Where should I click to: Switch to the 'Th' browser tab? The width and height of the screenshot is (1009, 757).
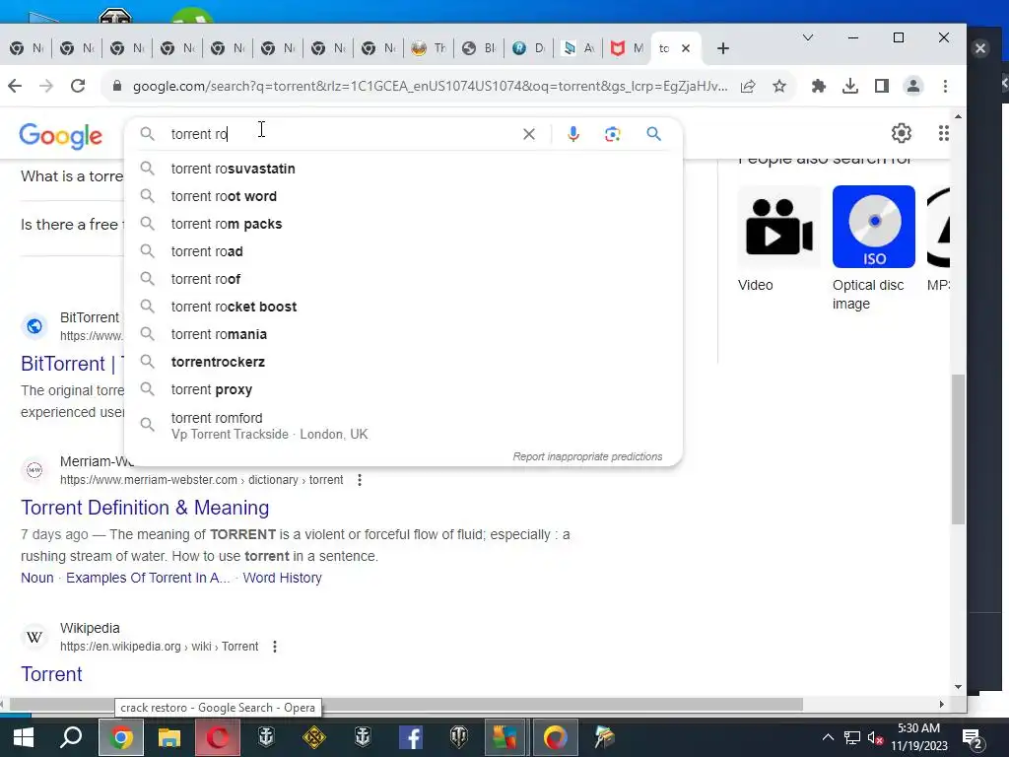point(430,48)
